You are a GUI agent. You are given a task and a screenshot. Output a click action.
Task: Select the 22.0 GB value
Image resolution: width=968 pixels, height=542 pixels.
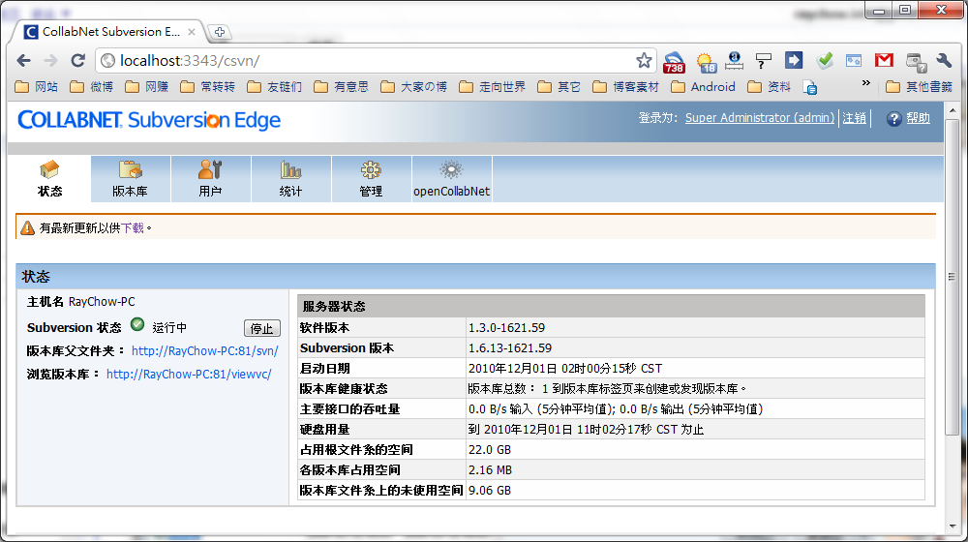click(490, 450)
